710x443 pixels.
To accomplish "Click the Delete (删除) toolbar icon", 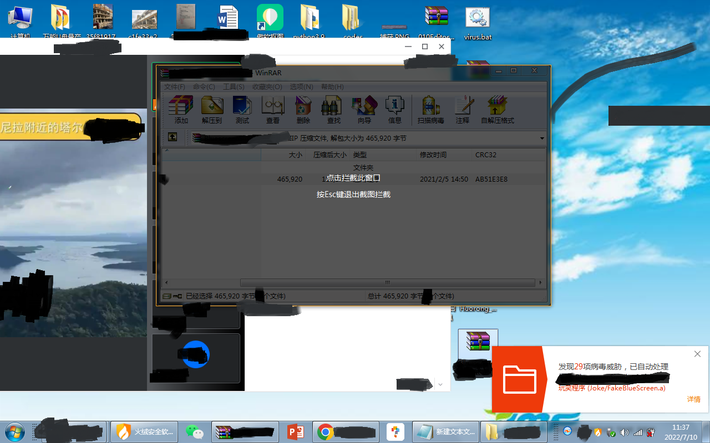I will [303, 109].
